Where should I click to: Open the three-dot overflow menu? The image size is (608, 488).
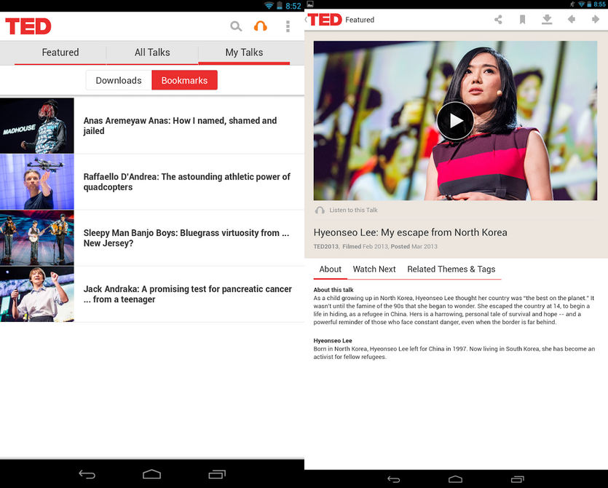(x=288, y=26)
